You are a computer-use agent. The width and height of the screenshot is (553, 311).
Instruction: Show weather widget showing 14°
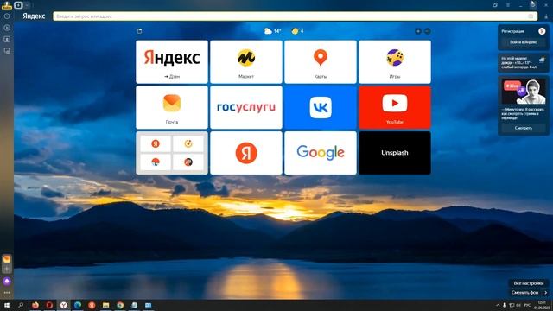point(273,31)
